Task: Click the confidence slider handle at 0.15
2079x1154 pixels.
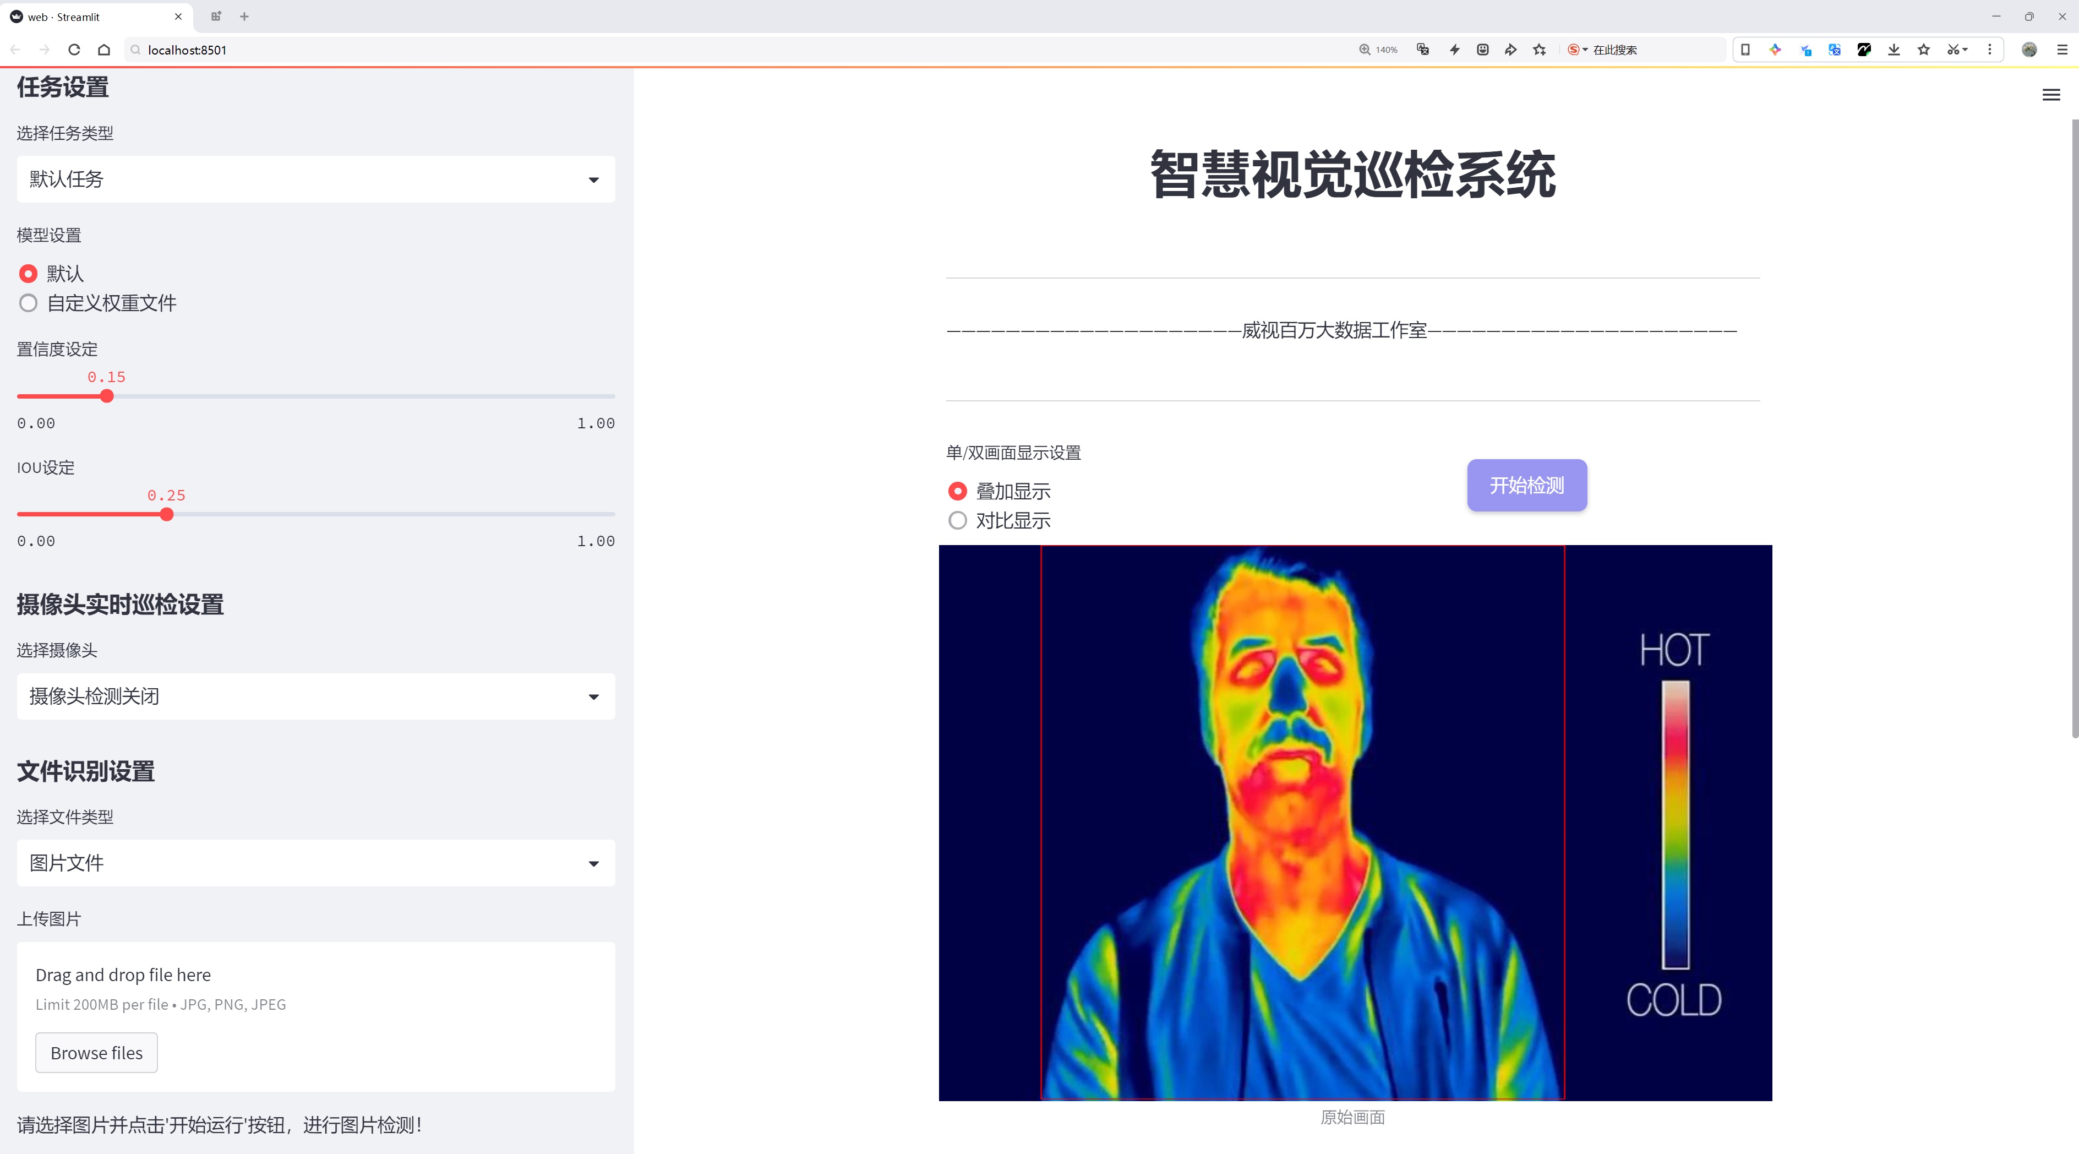Action: pyautogui.click(x=107, y=396)
